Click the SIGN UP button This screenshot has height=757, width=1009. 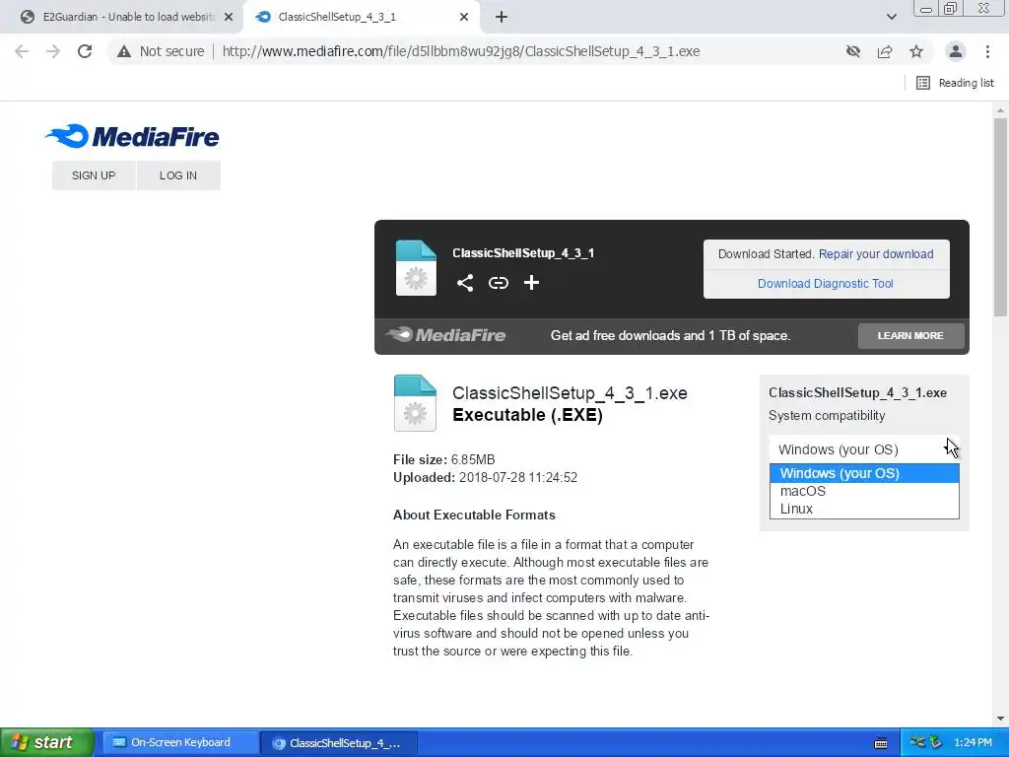pyautogui.click(x=94, y=175)
